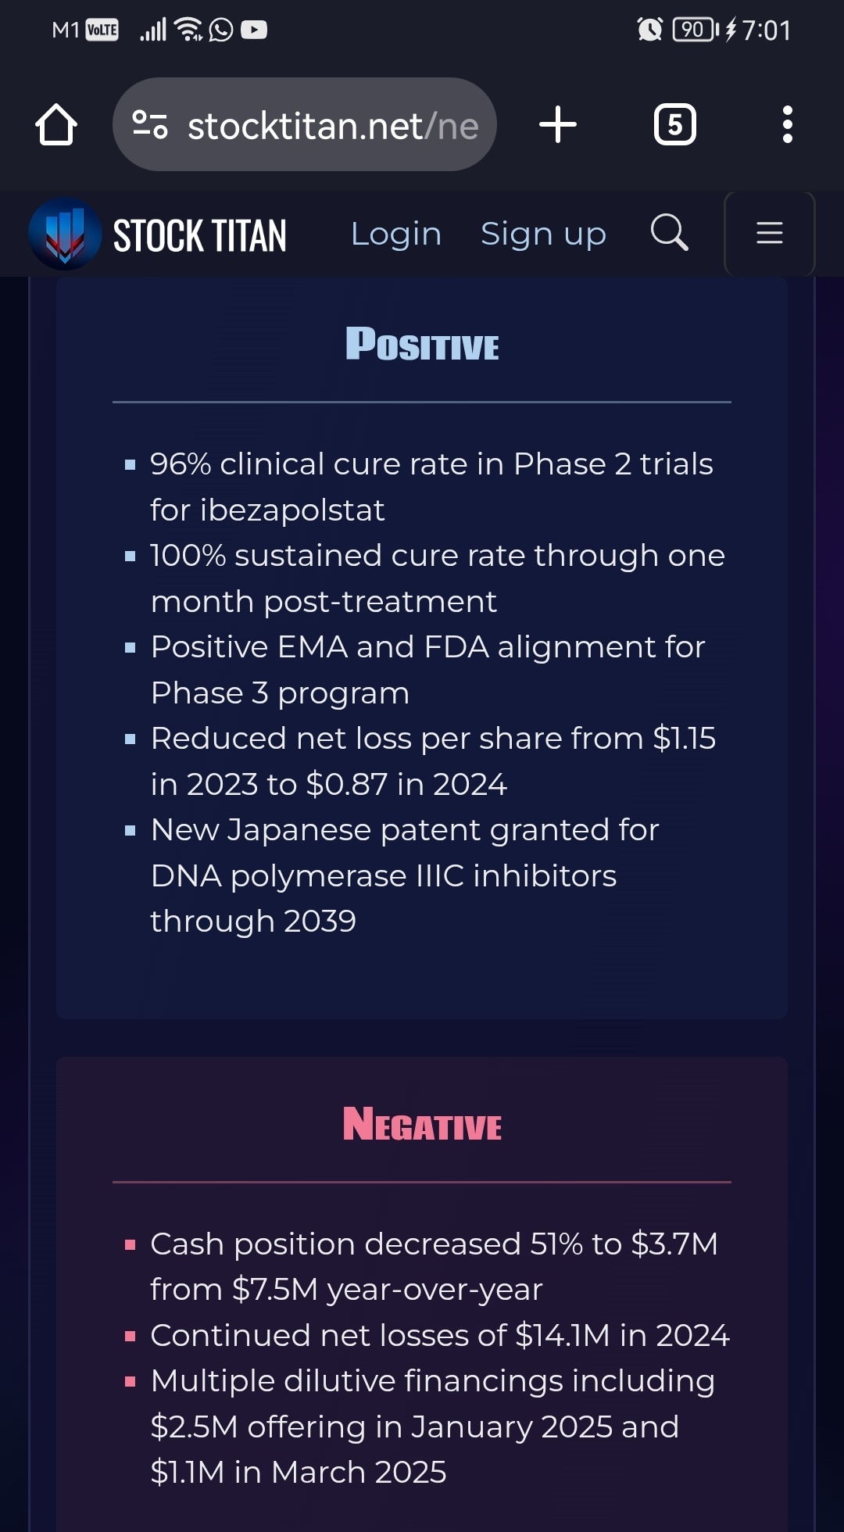Image resolution: width=844 pixels, height=1532 pixels.
Task: Open the Stock Titan search magnifier
Action: pos(670,232)
